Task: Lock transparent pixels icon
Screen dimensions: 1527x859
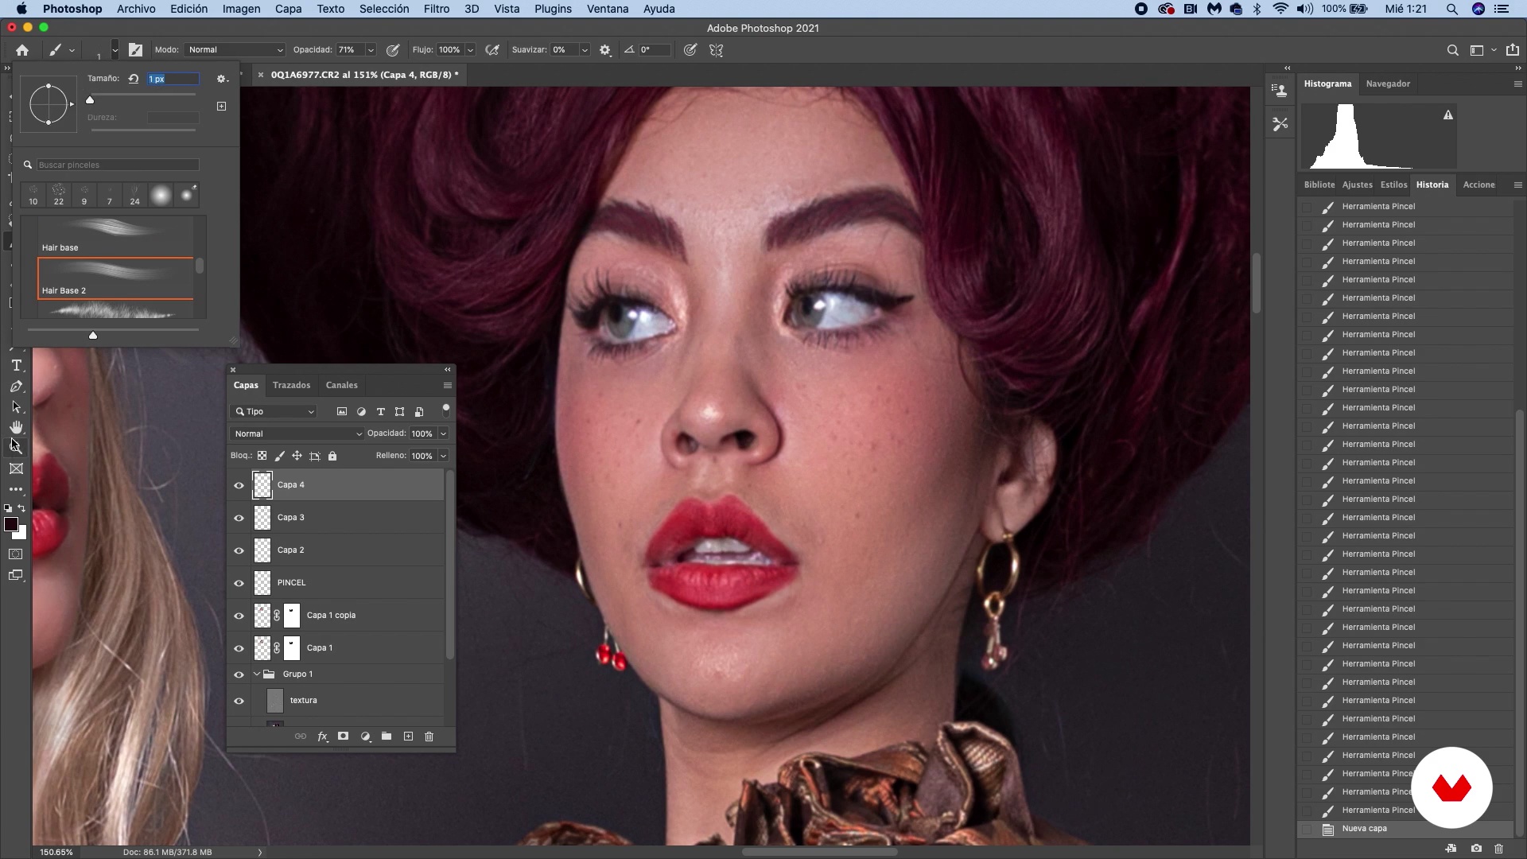Action: tap(262, 456)
